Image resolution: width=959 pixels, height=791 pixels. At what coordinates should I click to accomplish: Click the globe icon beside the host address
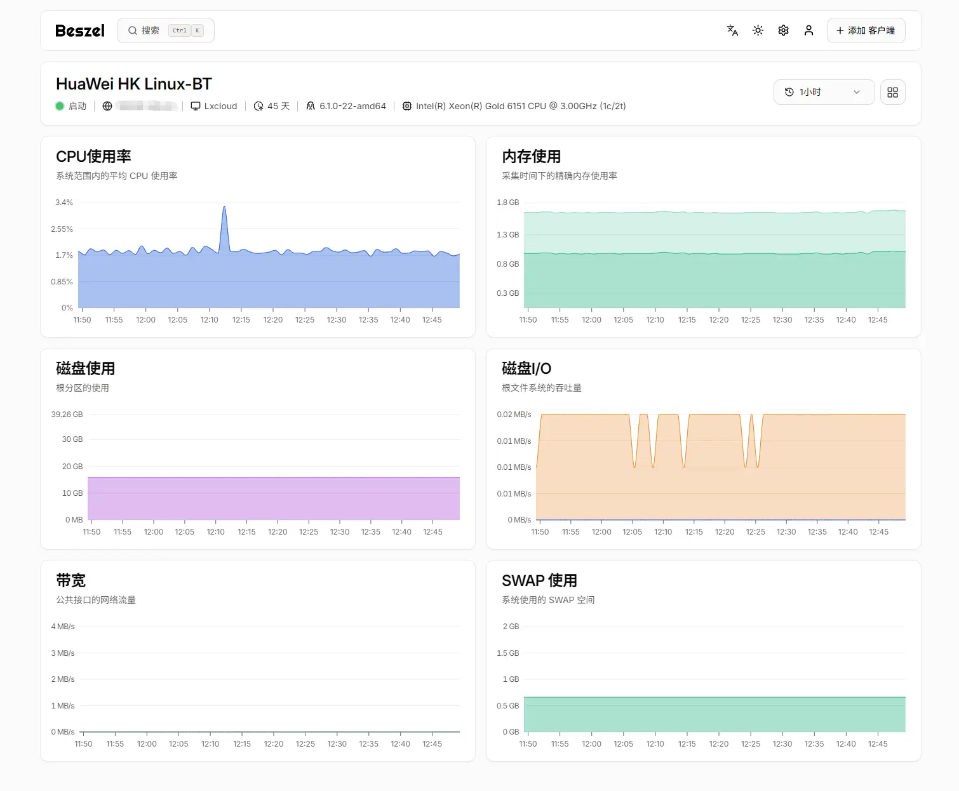[107, 106]
